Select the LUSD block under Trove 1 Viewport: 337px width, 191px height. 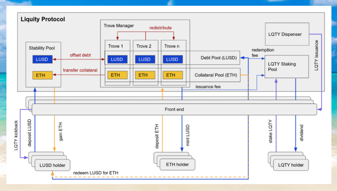pos(117,59)
